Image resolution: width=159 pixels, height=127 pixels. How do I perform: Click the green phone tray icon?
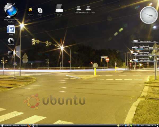click(x=131, y=126)
